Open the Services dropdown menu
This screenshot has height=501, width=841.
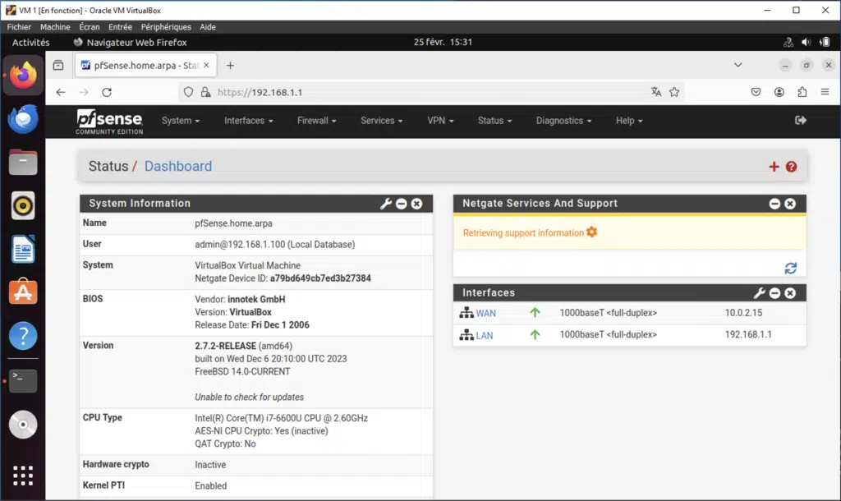click(x=380, y=120)
